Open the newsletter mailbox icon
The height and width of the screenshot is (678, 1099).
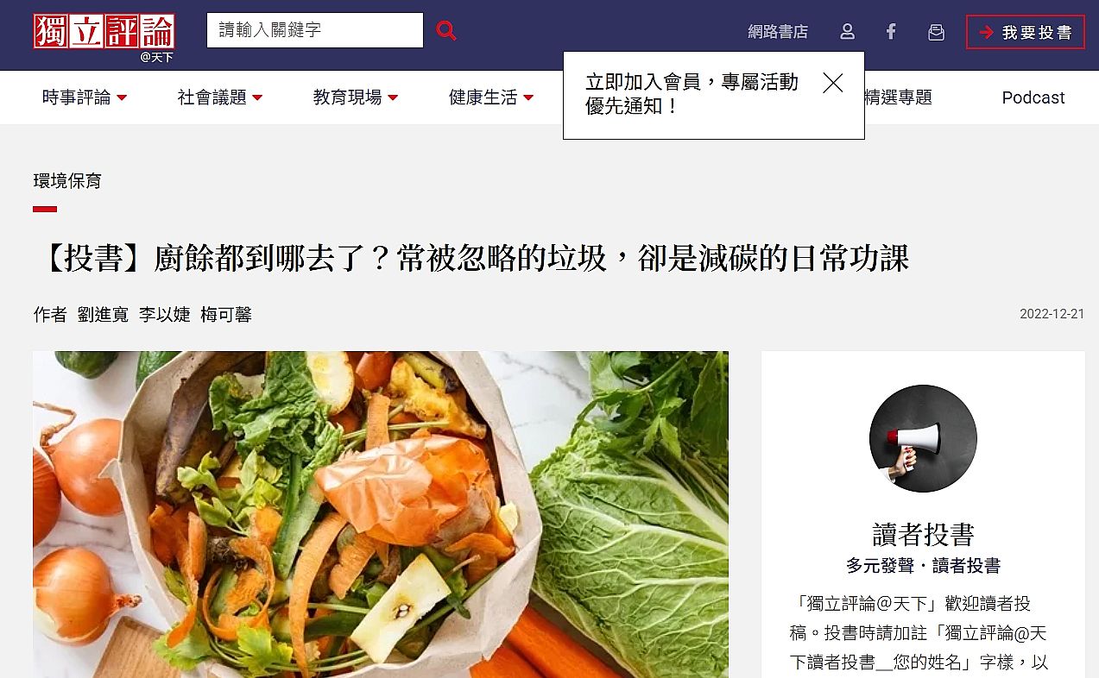(936, 32)
